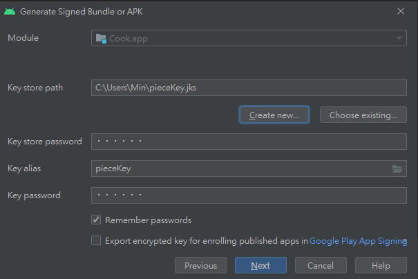Viewport: 418px width, 279px height.
Task: Click the Choose existing... button
Action: click(x=363, y=115)
